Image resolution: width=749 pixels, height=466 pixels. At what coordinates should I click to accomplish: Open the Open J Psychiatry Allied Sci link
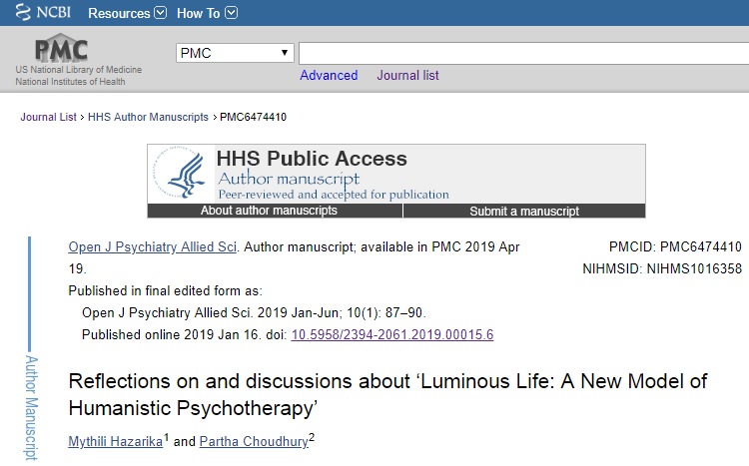(x=153, y=246)
